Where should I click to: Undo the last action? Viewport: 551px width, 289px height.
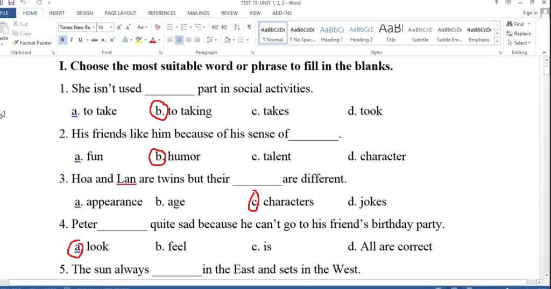pos(23,3)
